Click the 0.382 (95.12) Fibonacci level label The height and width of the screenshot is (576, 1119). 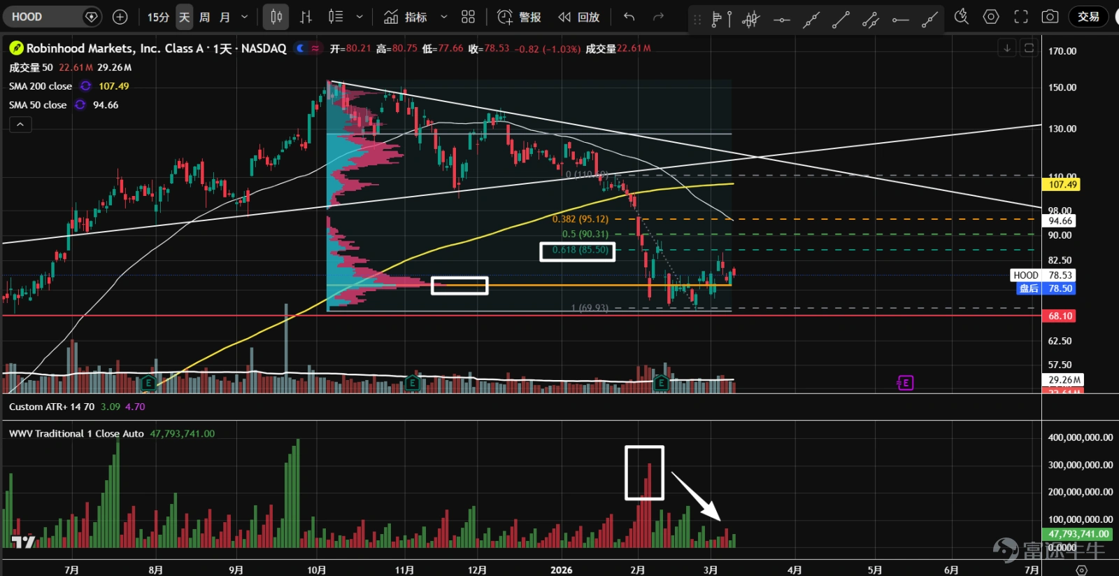tap(580, 219)
